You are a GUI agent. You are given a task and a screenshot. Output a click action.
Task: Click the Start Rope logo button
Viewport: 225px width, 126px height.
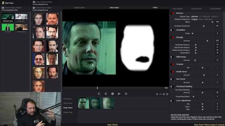[x=8, y=3]
